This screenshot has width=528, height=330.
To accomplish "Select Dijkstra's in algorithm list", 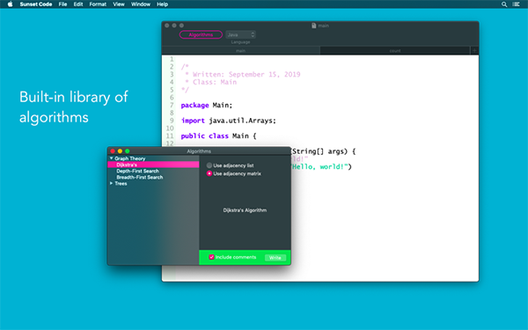I will click(153, 165).
